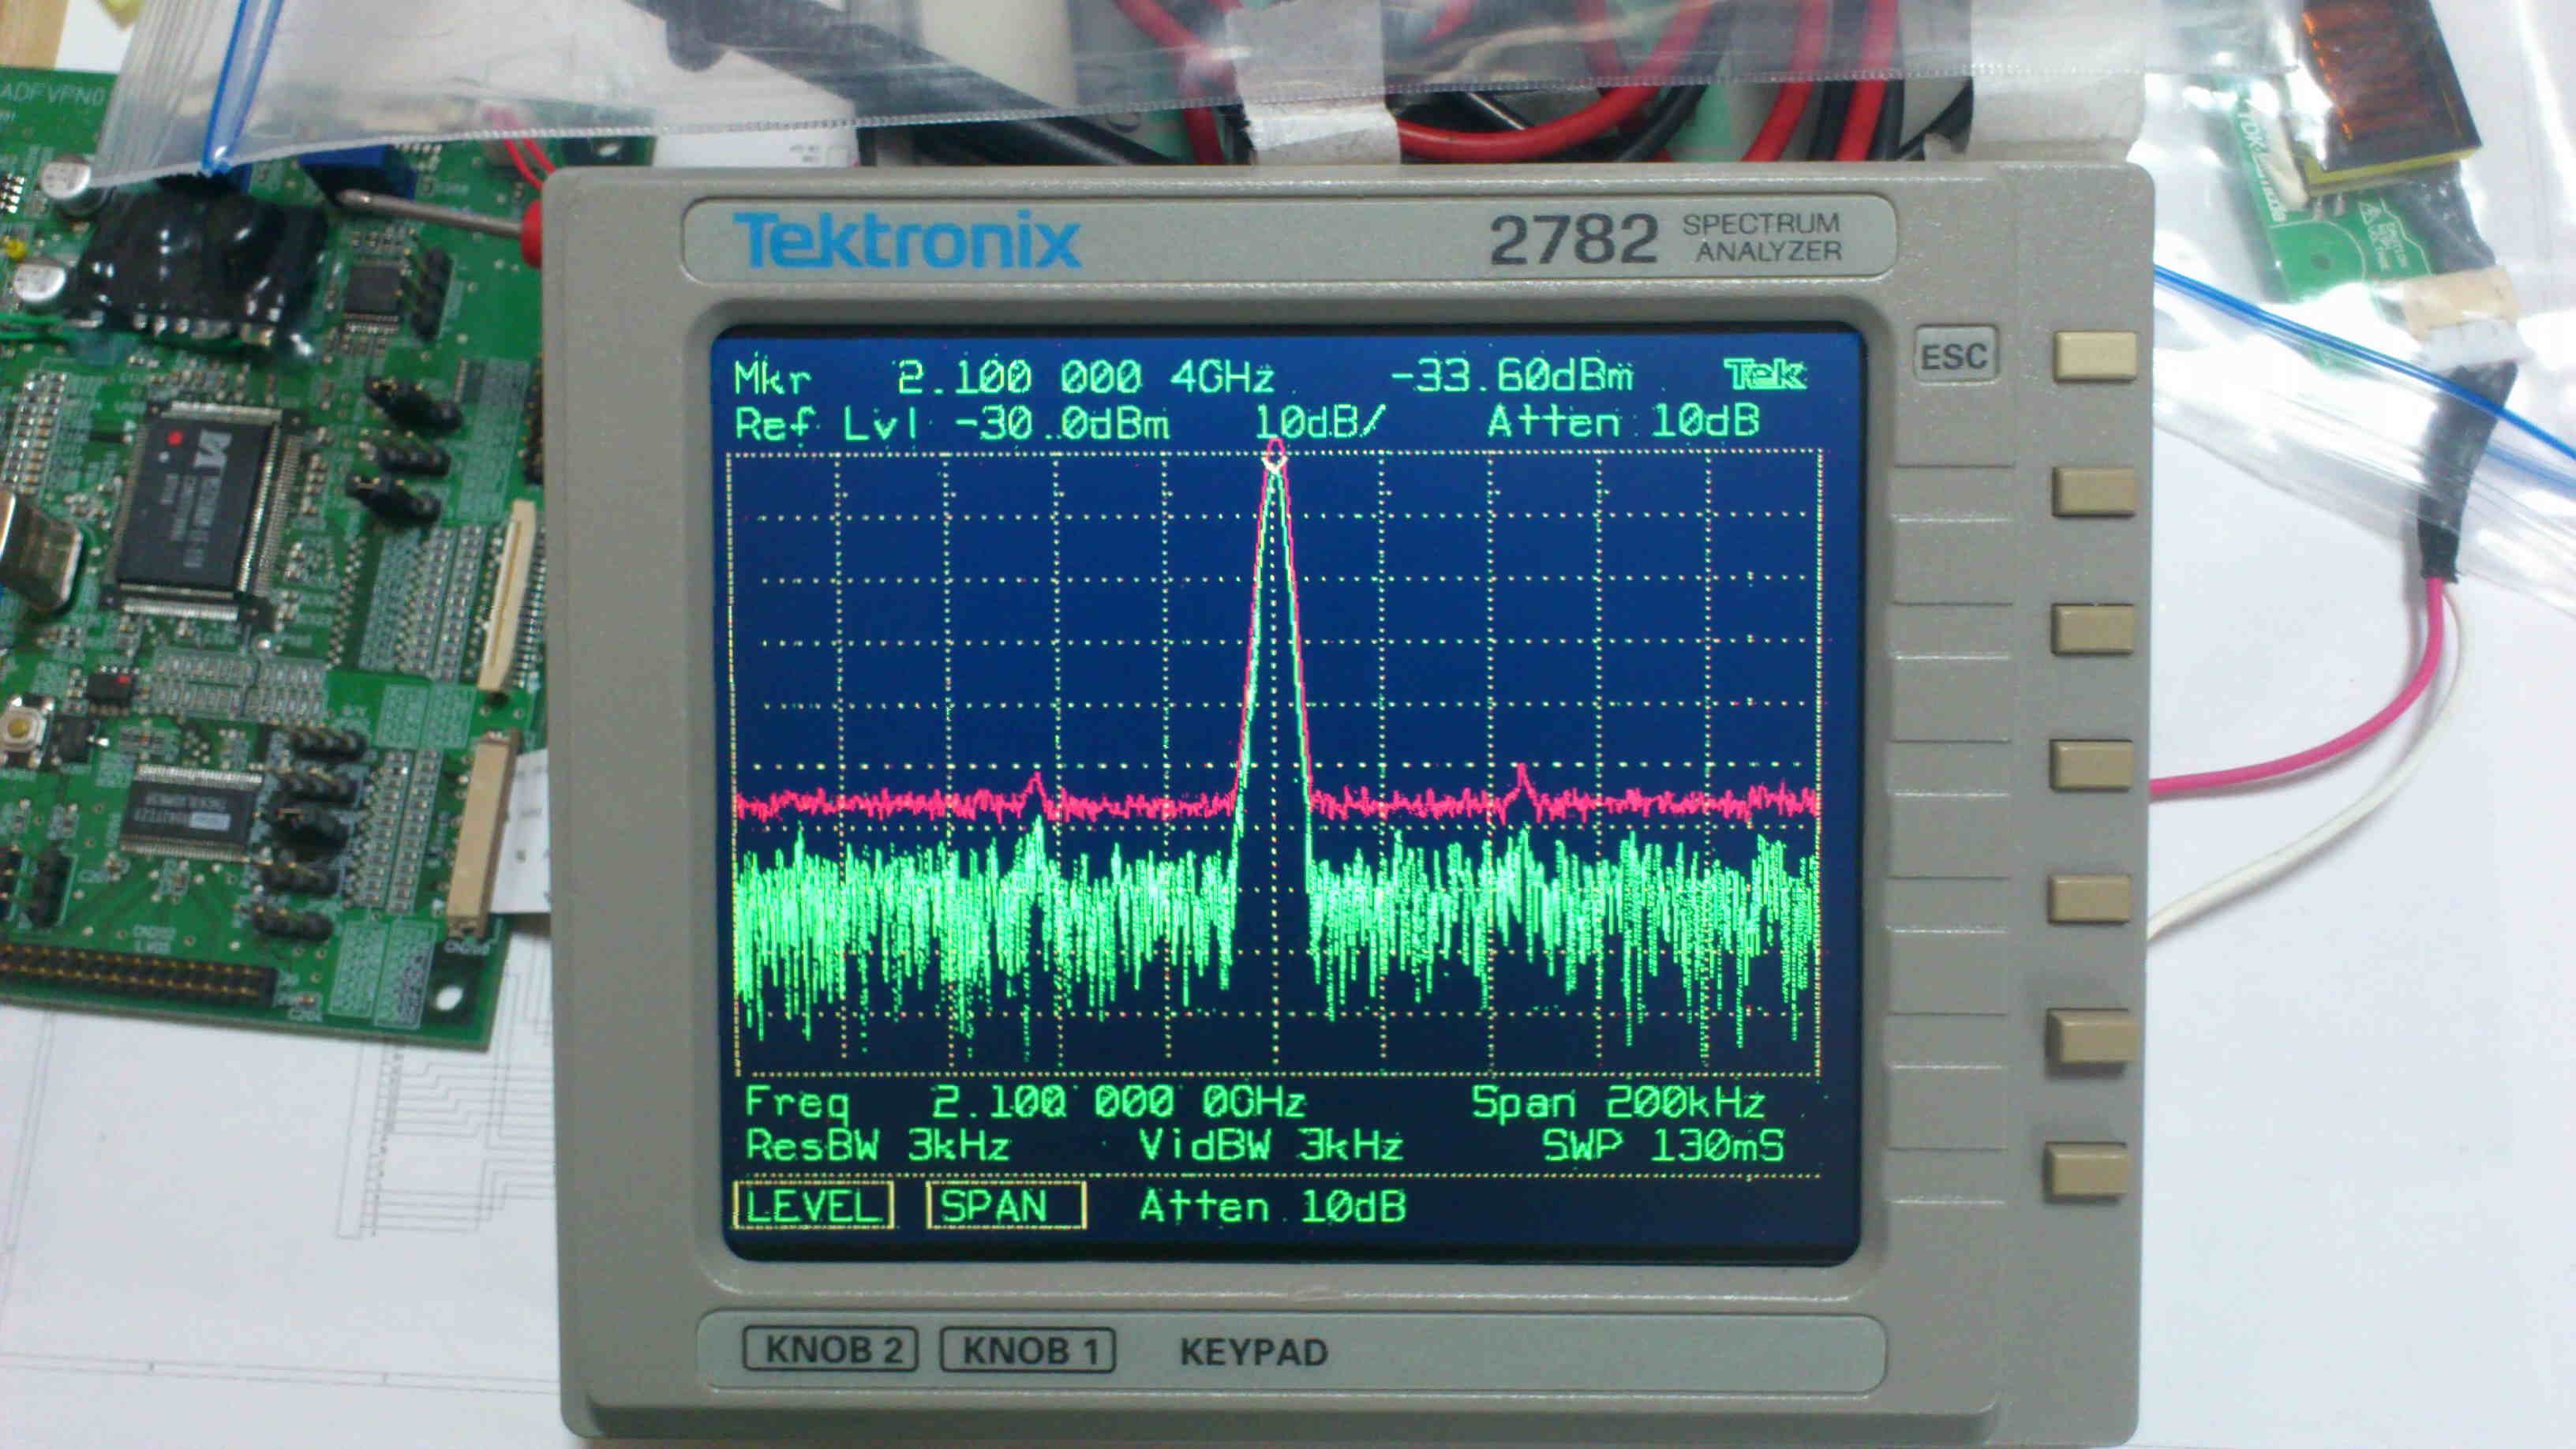Select the SPAN box on screen

tap(1005, 1205)
